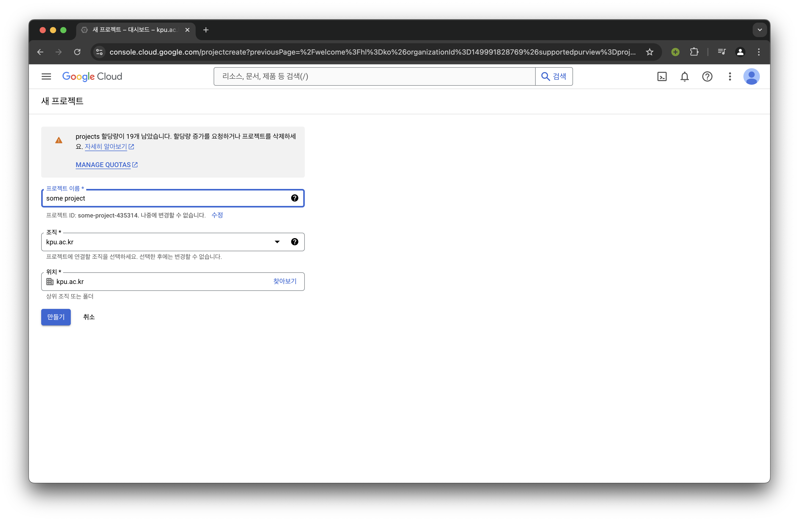799x521 pixels.
Task: Open a new browser tab
Action: tap(206, 30)
